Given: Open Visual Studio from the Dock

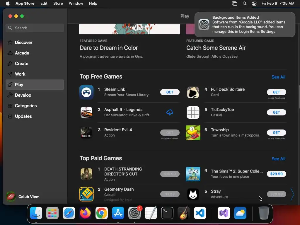Looking at the screenshot, I should click(224, 213).
